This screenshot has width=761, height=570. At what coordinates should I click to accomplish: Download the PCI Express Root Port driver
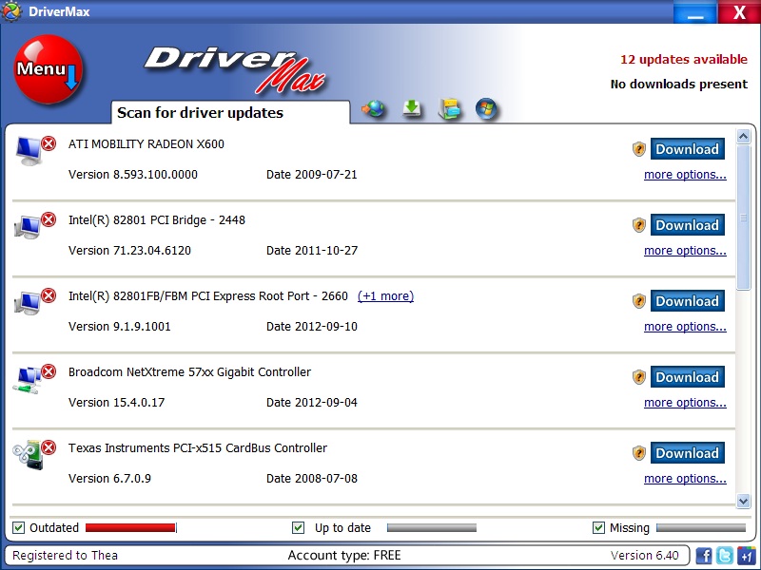(687, 301)
